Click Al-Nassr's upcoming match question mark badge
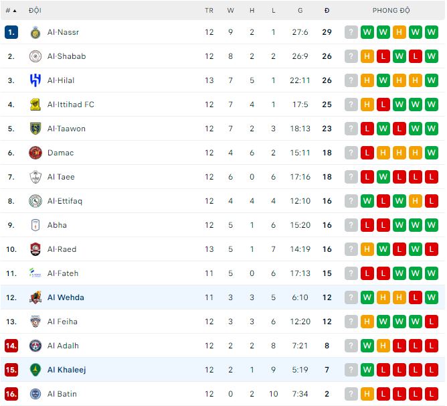 pyautogui.click(x=351, y=32)
